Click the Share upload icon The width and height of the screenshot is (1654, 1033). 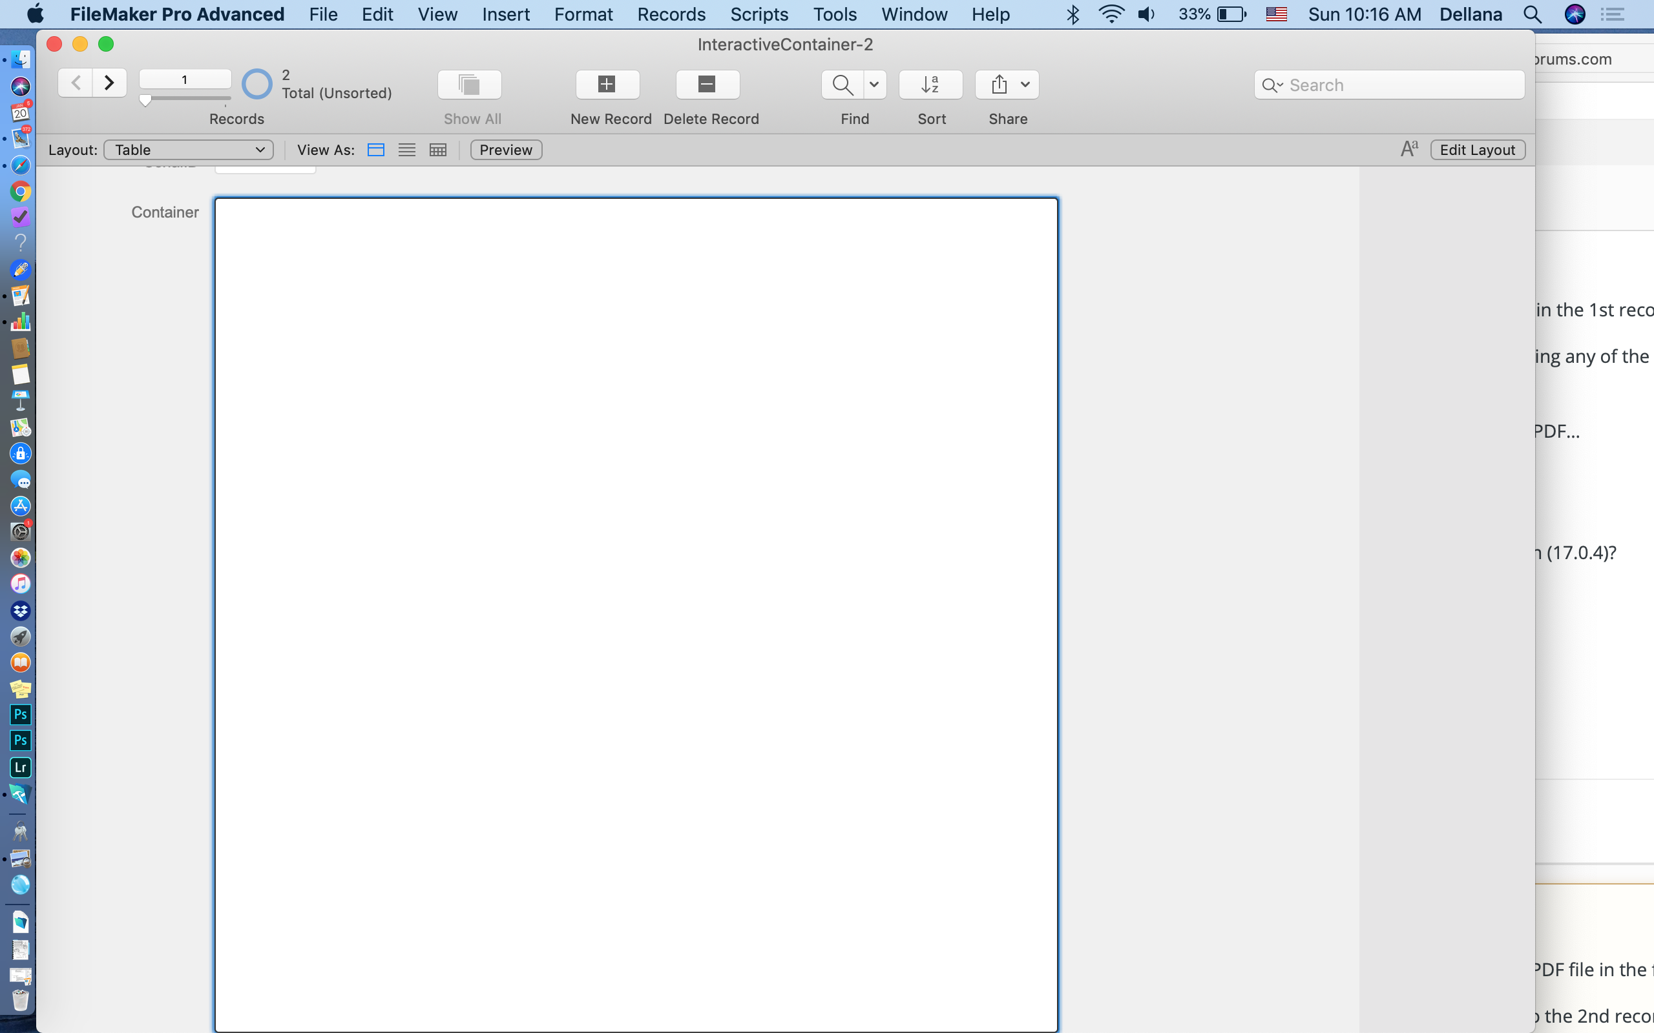[999, 85]
